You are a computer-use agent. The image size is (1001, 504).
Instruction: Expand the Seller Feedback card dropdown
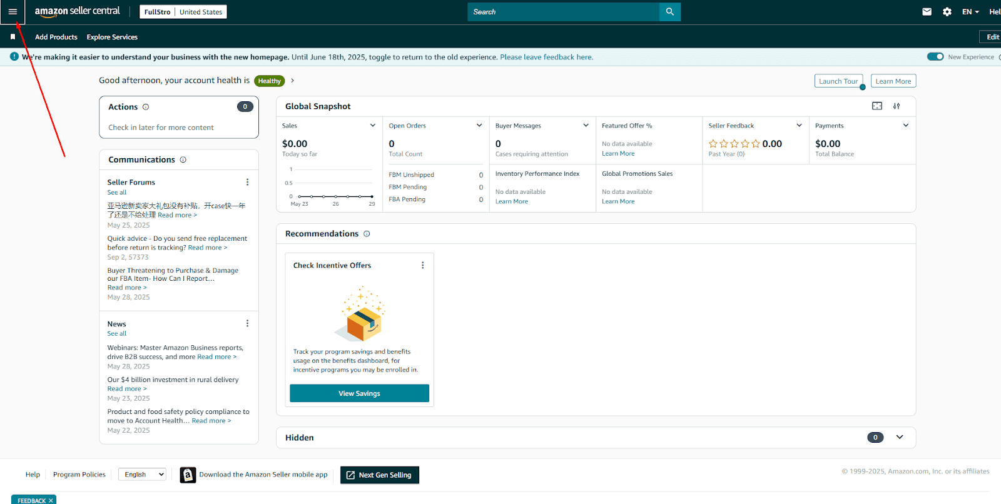[799, 126]
